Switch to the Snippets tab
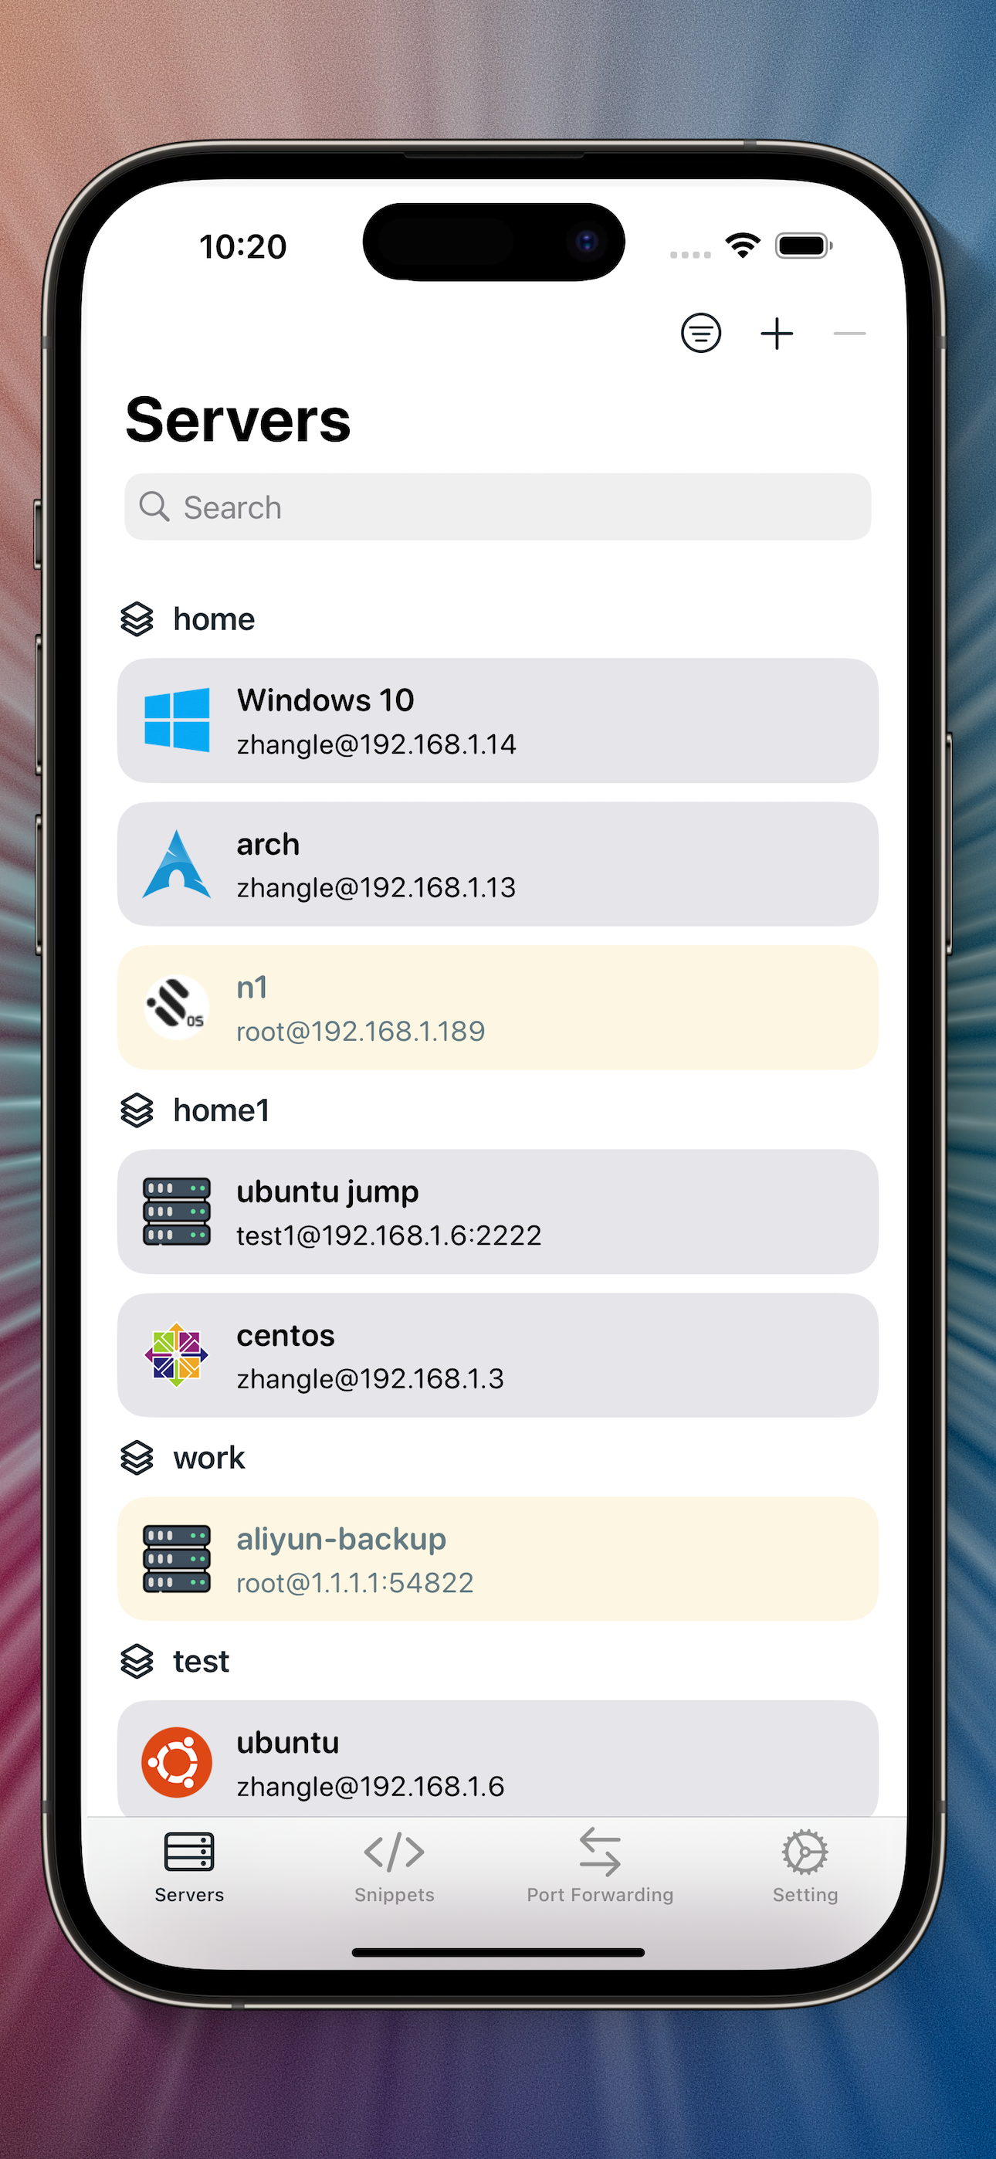 coord(394,1867)
